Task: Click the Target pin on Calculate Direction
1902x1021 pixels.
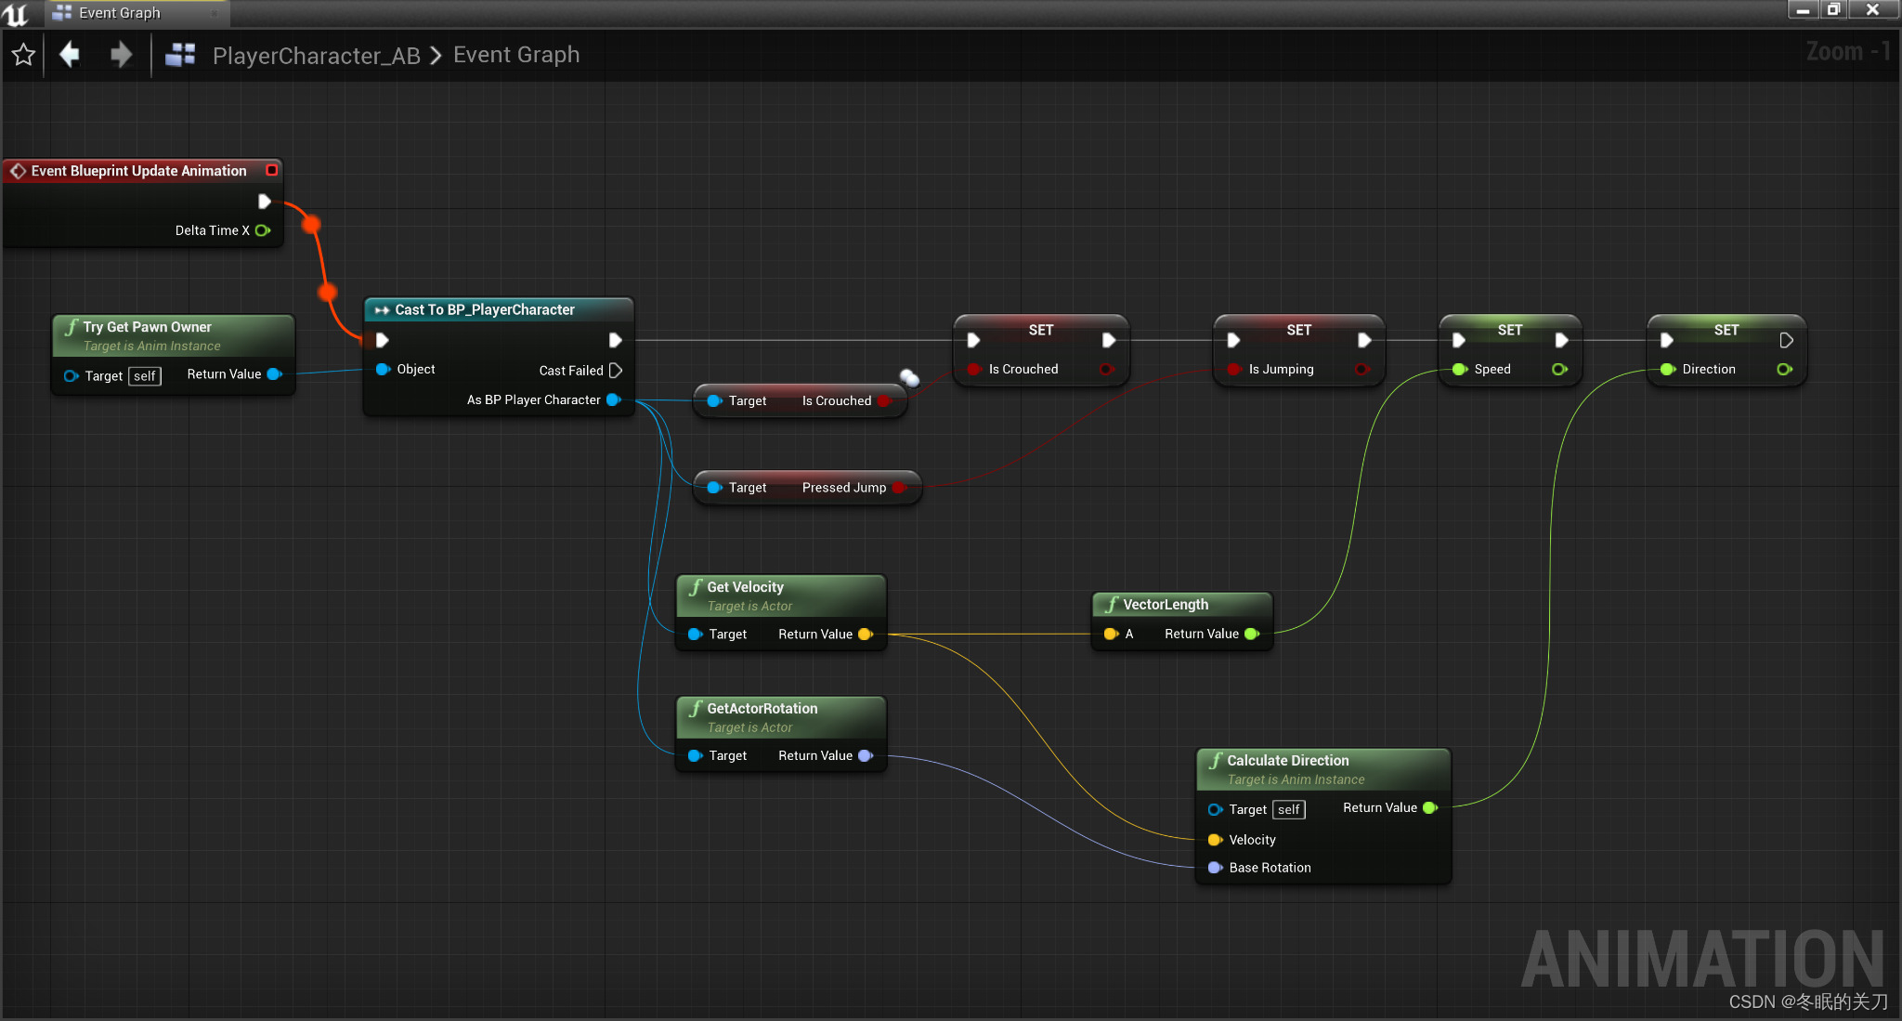Action: coord(1215,810)
